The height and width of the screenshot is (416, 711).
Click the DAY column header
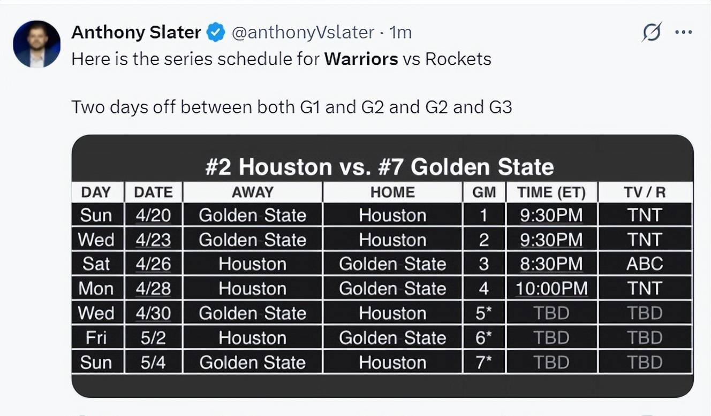point(96,192)
